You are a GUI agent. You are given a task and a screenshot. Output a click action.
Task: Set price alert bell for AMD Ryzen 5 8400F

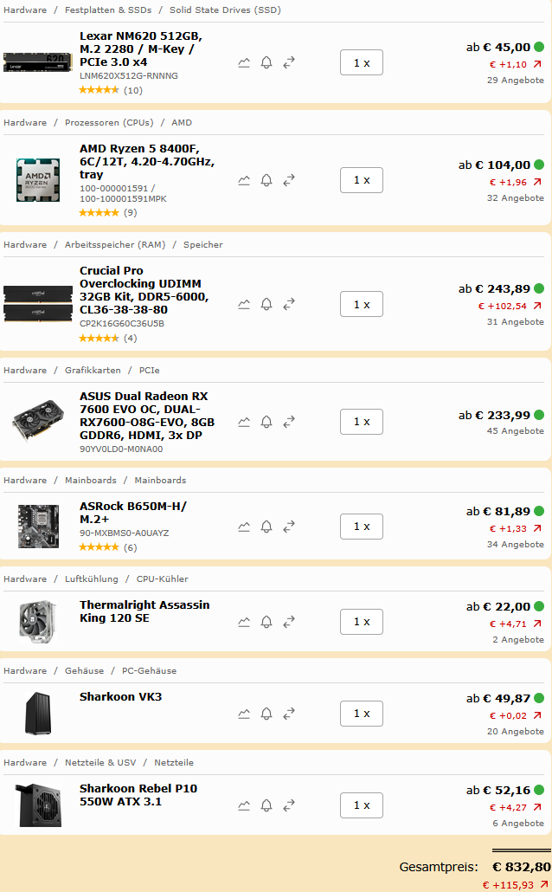(266, 180)
